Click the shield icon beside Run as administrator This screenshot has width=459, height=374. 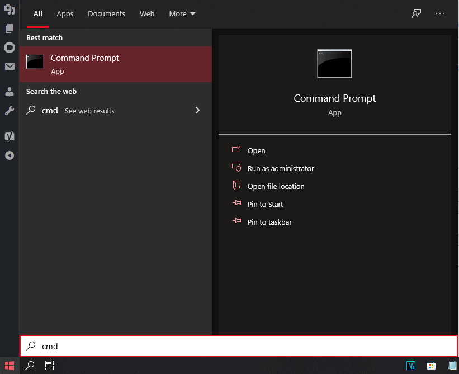tap(236, 167)
